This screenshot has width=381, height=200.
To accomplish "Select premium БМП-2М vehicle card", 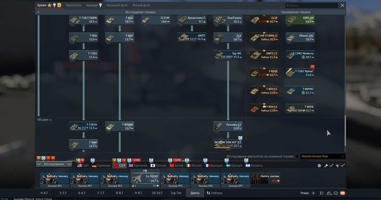I will tap(300, 20).
